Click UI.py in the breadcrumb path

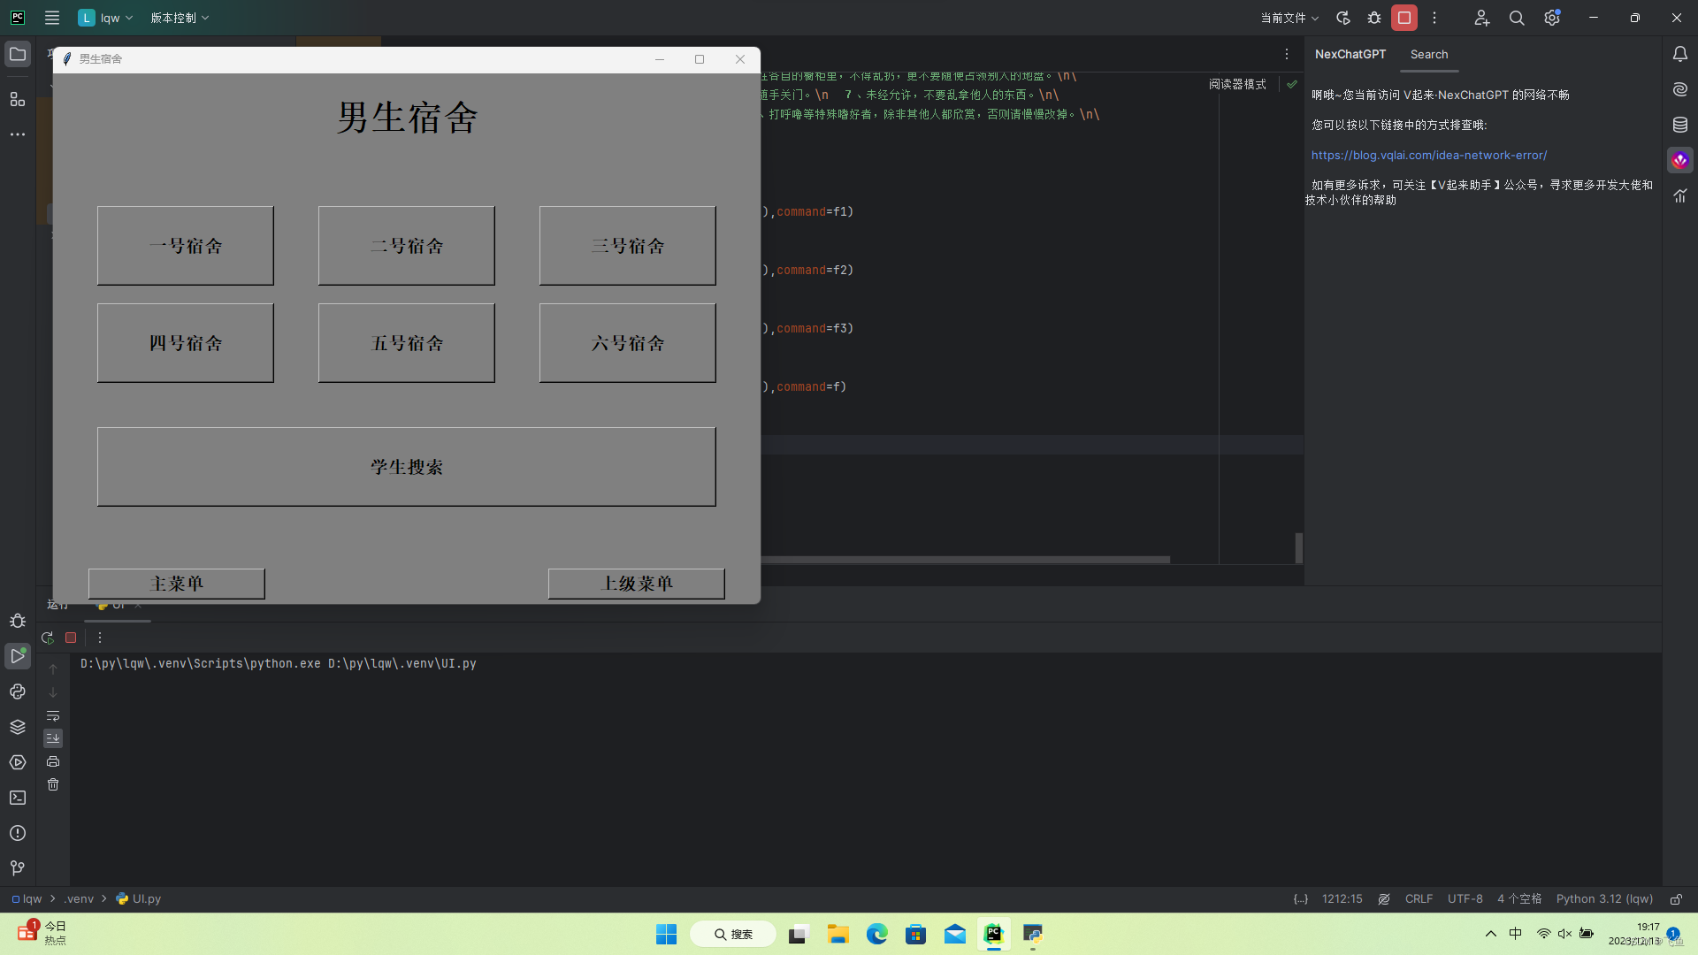[139, 898]
